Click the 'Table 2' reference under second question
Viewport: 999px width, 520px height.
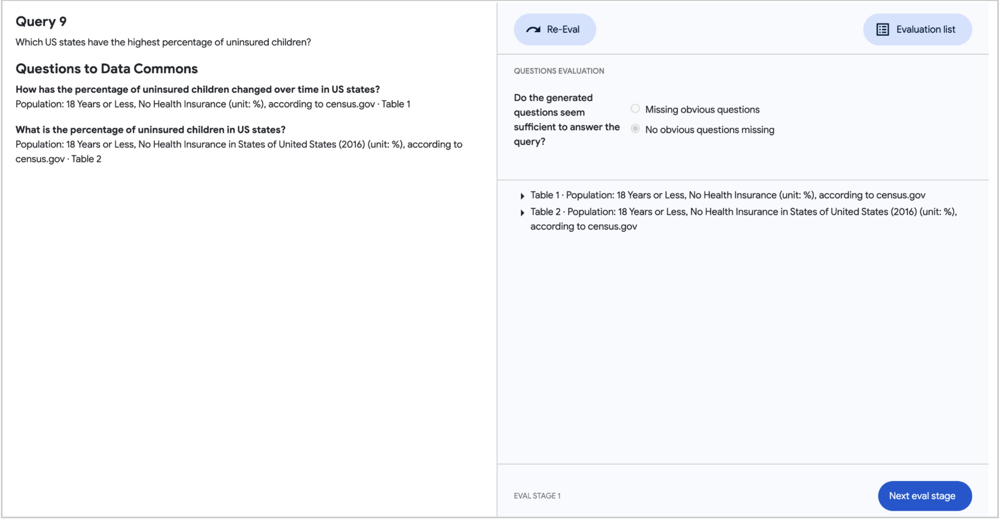pyautogui.click(x=86, y=159)
